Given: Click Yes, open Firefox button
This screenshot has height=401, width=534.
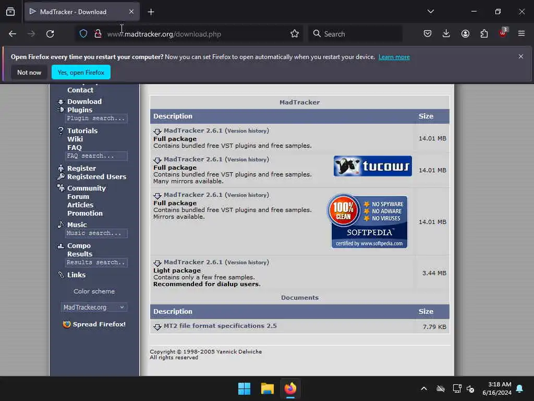Looking at the screenshot, I should (81, 72).
